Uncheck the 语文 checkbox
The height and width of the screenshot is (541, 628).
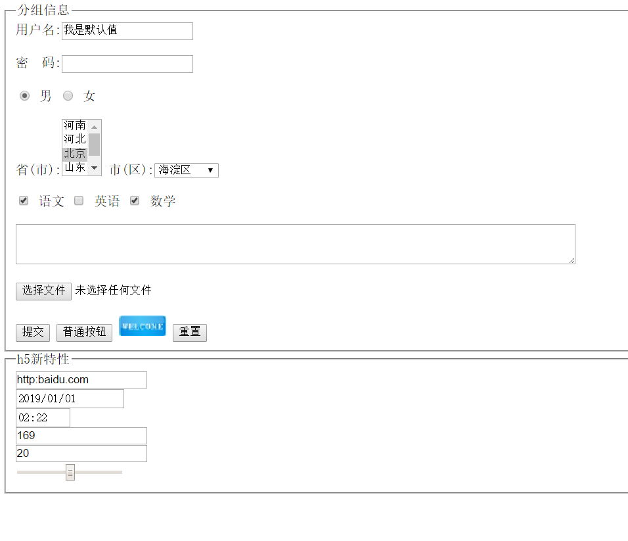click(x=24, y=200)
